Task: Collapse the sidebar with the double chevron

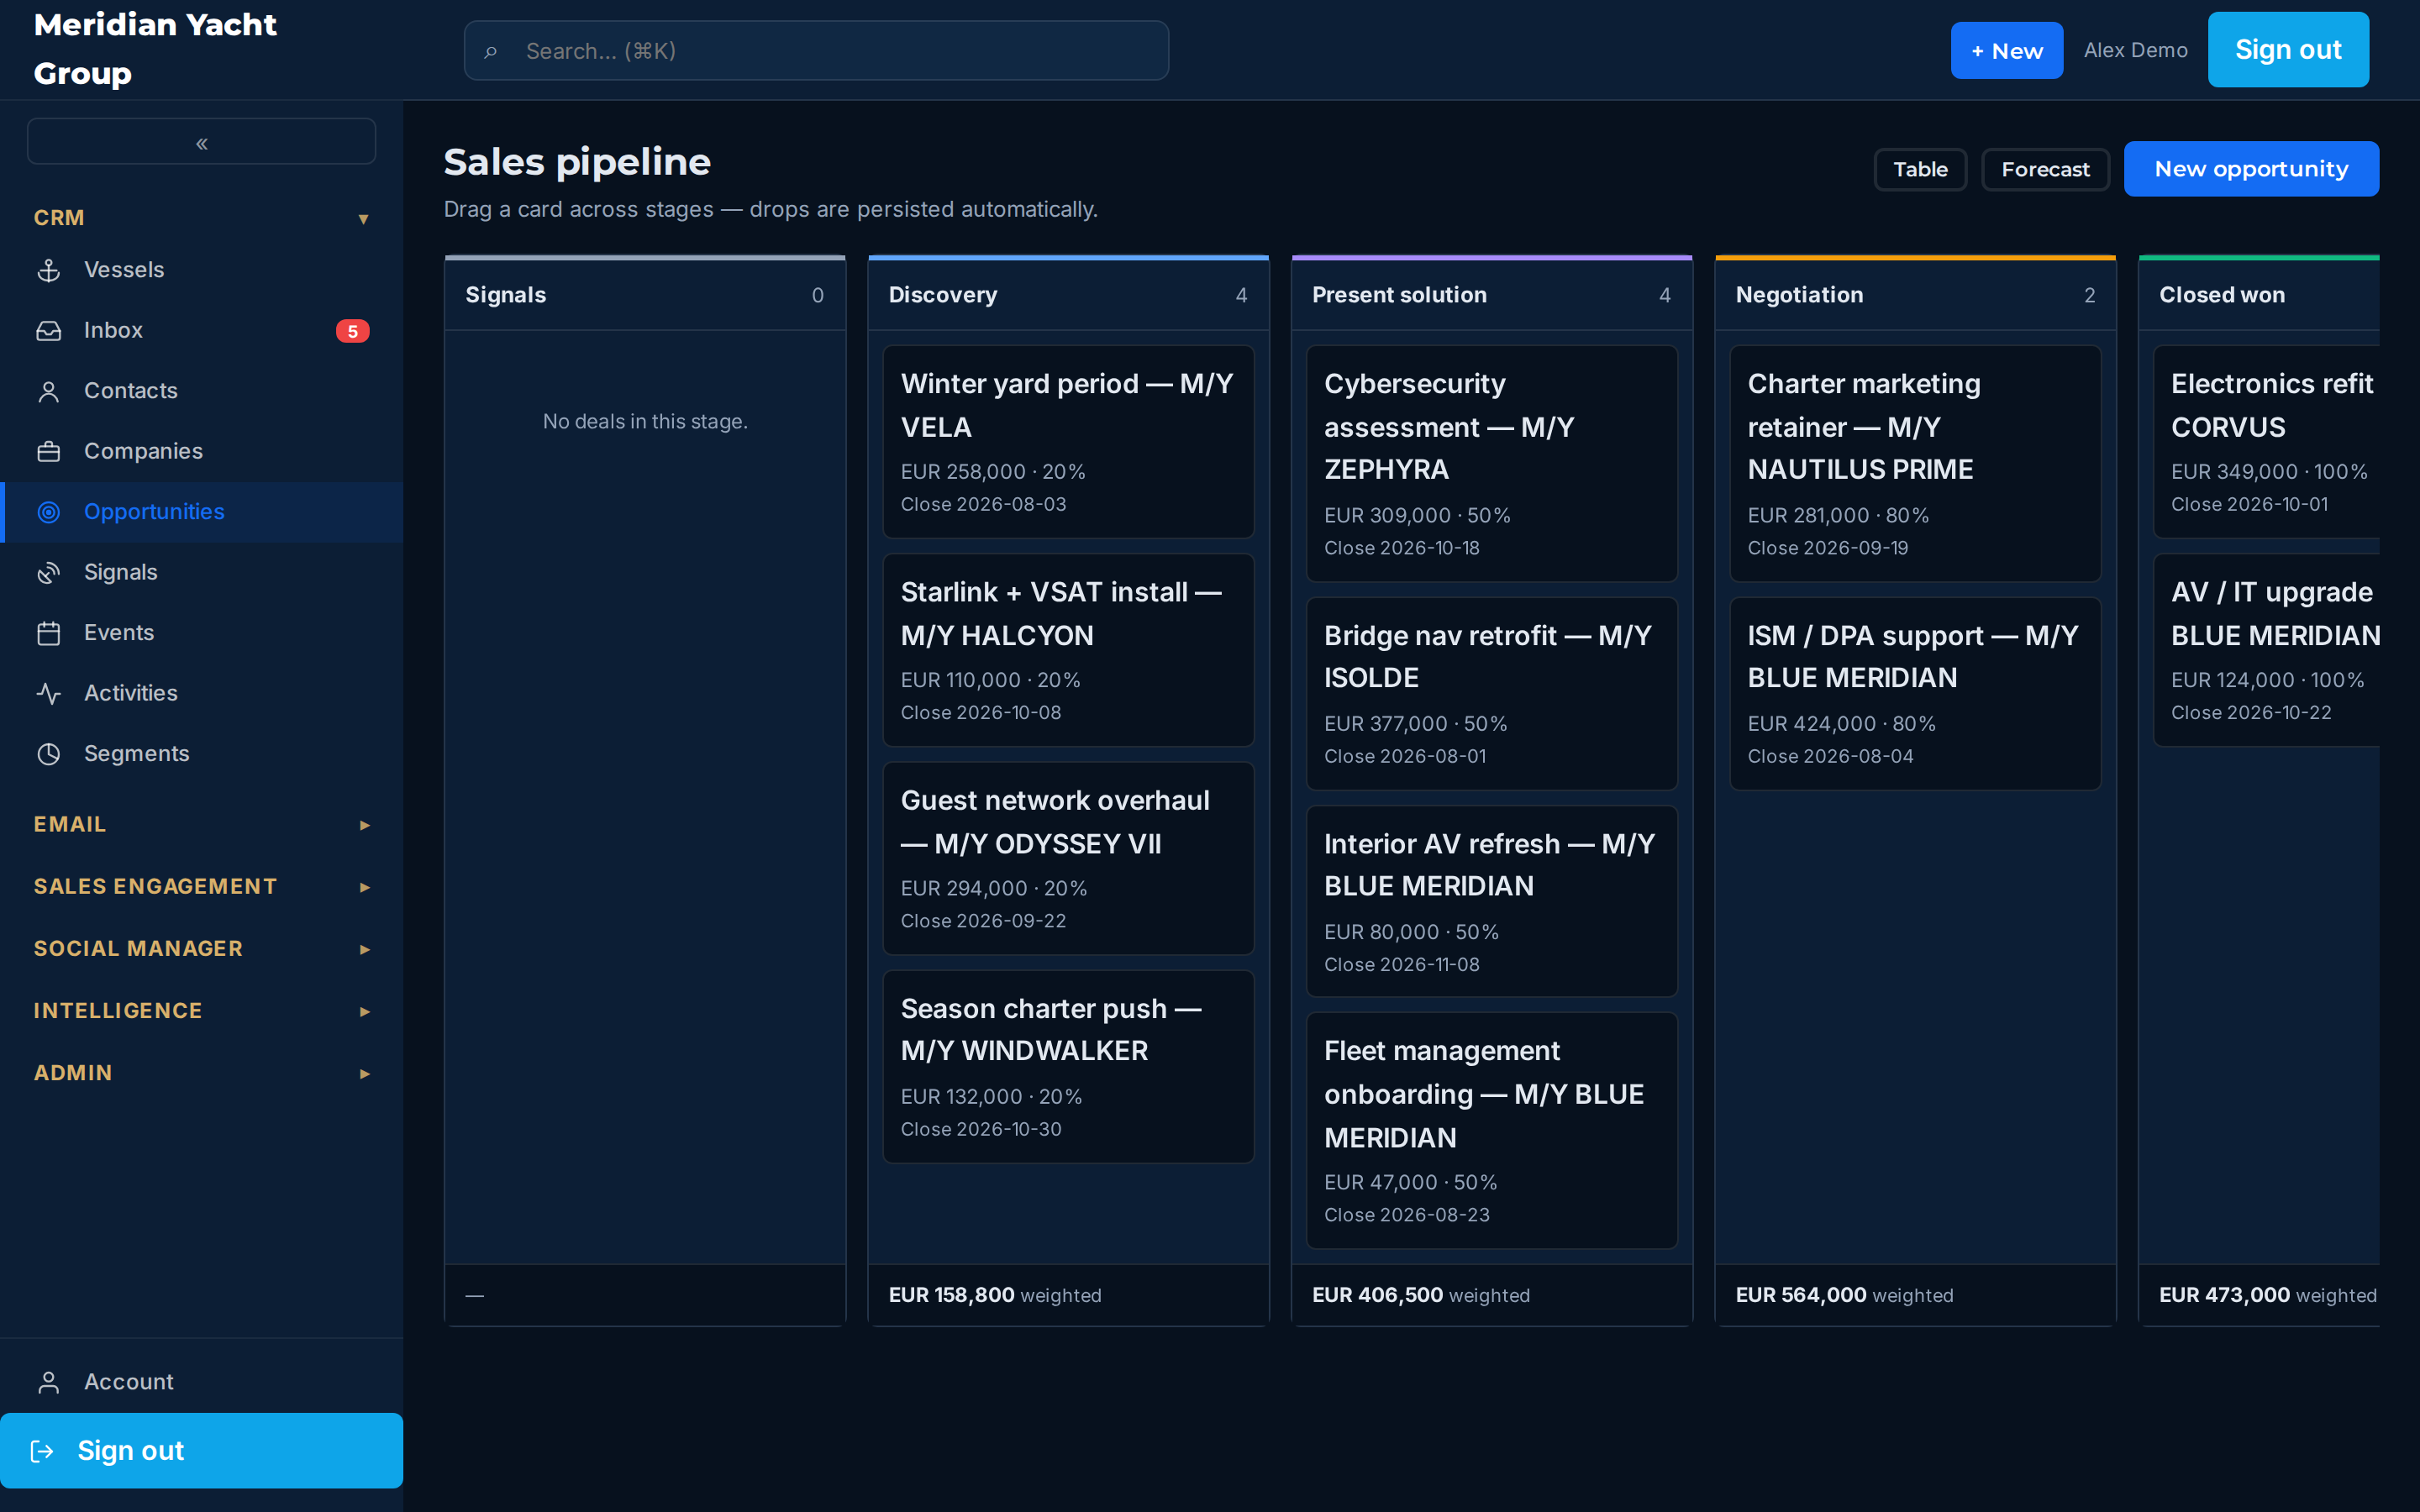Action: (x=202, y=143)
